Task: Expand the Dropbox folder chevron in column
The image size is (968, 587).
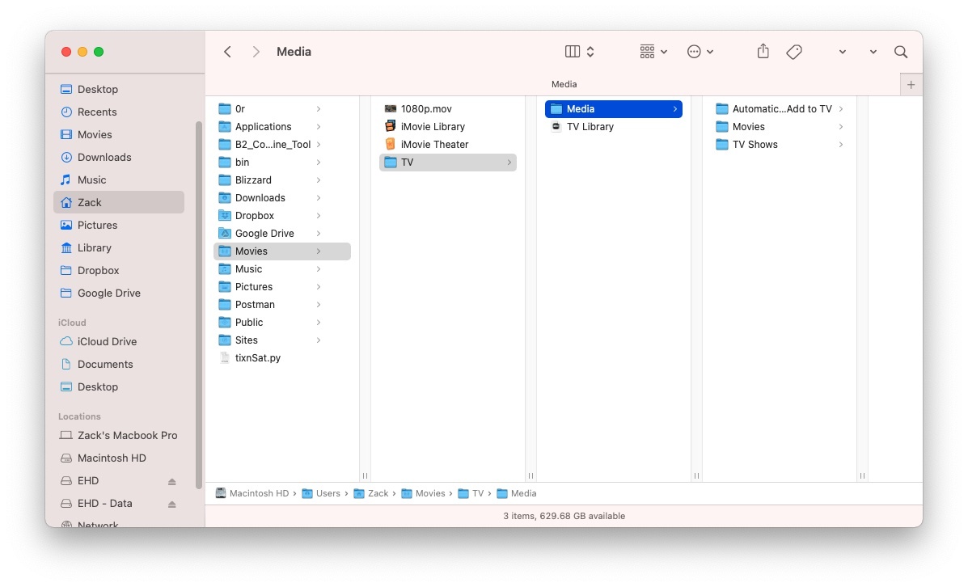Action: click(x=319, y=215)
